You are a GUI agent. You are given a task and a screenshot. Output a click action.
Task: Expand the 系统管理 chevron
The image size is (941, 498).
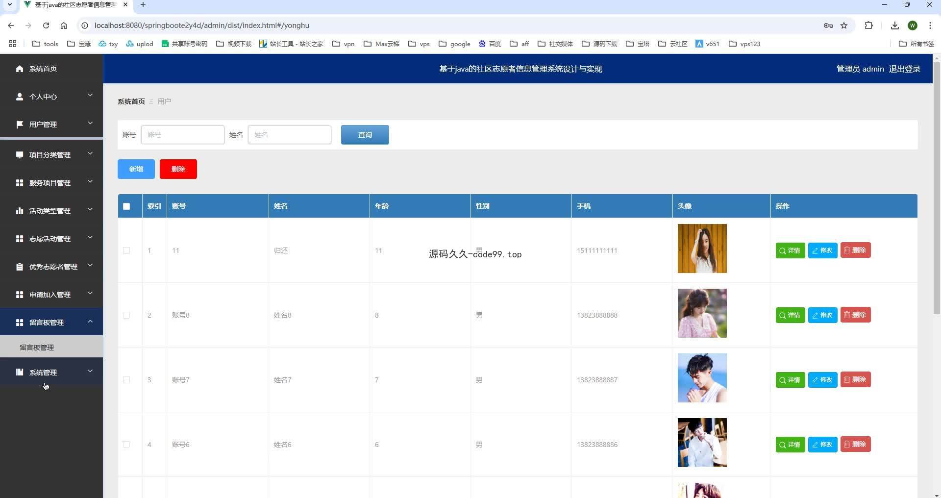pos(90,371)
